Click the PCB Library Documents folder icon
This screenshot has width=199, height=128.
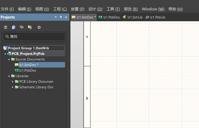pos(17,81)
